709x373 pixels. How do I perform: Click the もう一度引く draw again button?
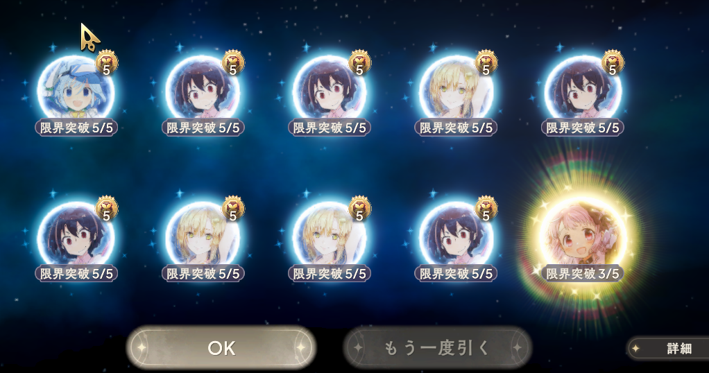point(437,347)
